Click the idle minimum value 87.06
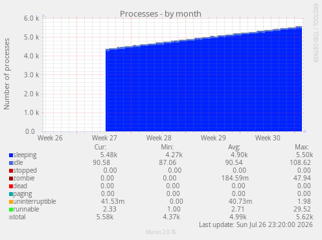The height and width of the screenshot is (240, 322). 168,162
